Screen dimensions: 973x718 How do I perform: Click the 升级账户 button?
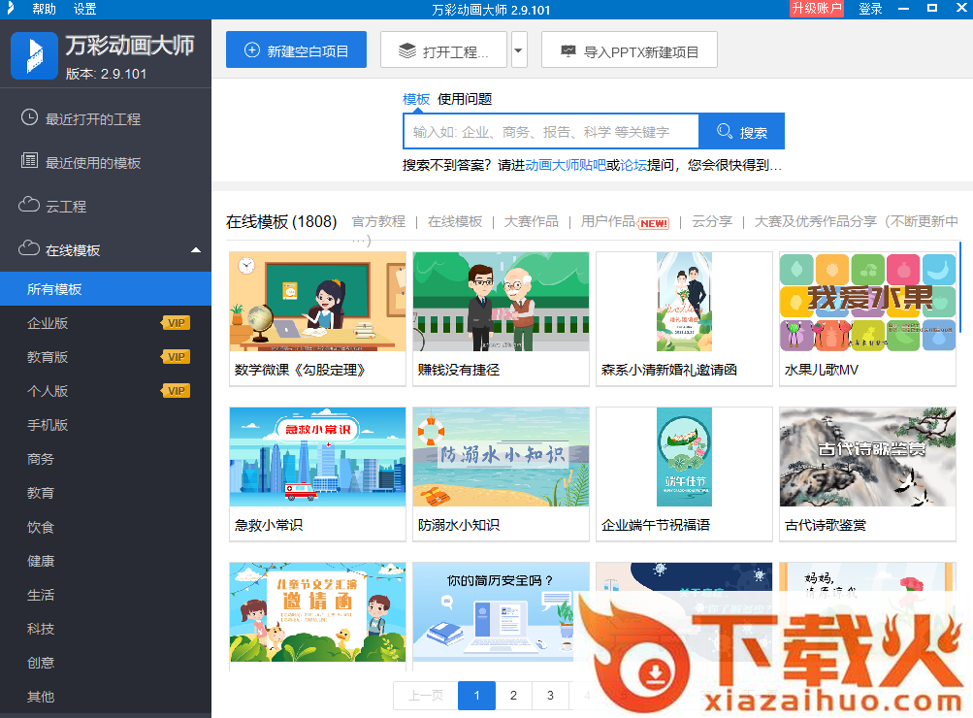tap(816, 9)
